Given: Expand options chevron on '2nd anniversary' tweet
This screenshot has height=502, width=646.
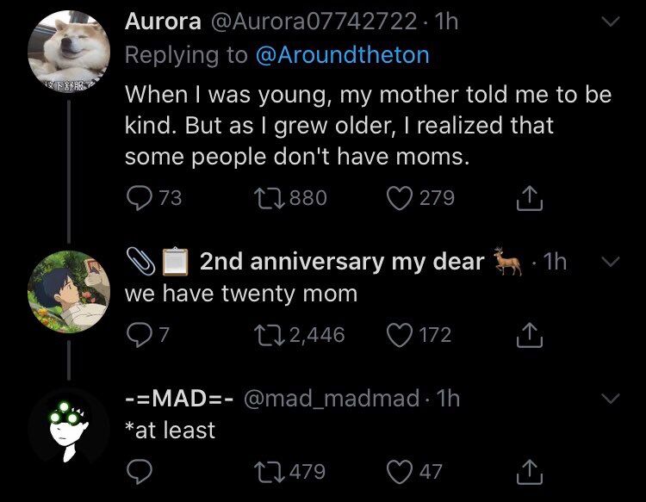Looking at the screenshot, I should pos(610,261).
